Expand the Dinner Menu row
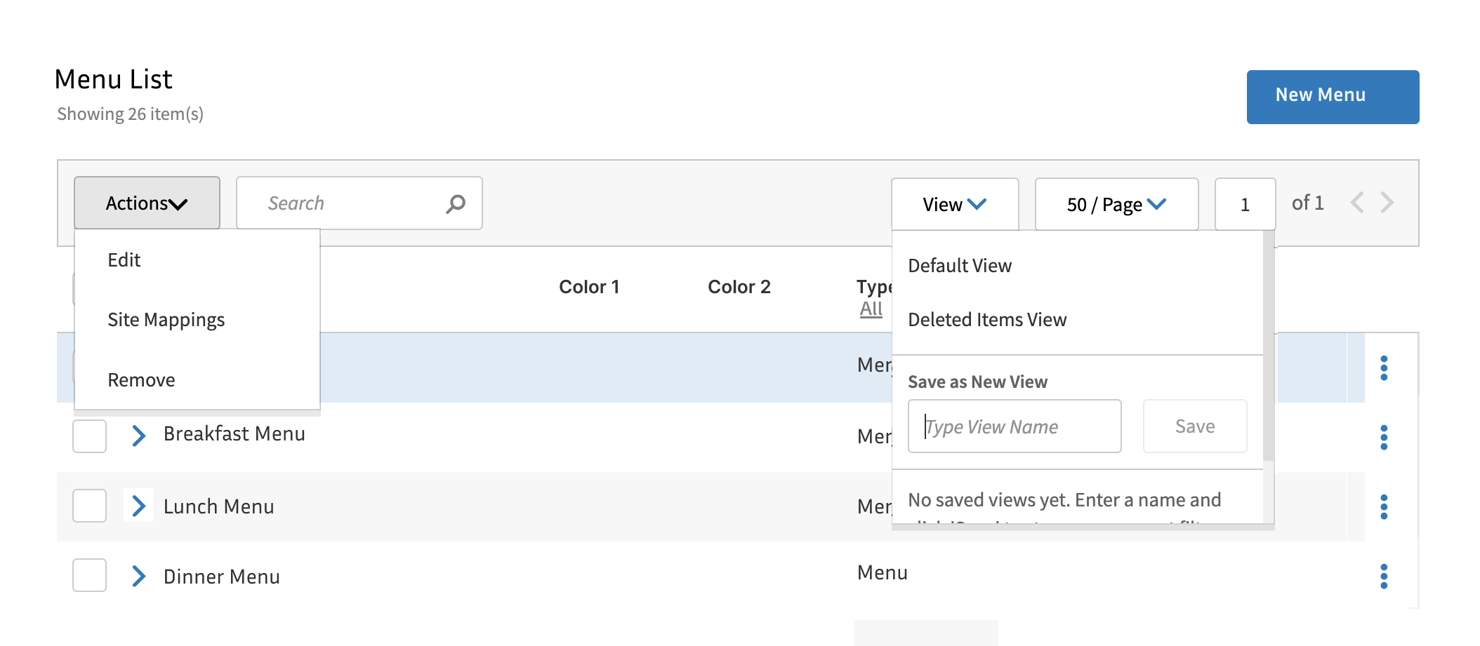Viewport: 1480px width, 646px height. [139, 577]
